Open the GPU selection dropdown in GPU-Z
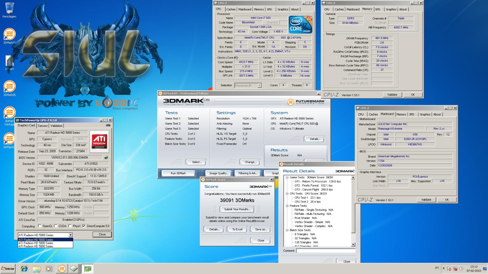Screen dimensions: 488x274 pyautogui.click(x=70, y=235)
